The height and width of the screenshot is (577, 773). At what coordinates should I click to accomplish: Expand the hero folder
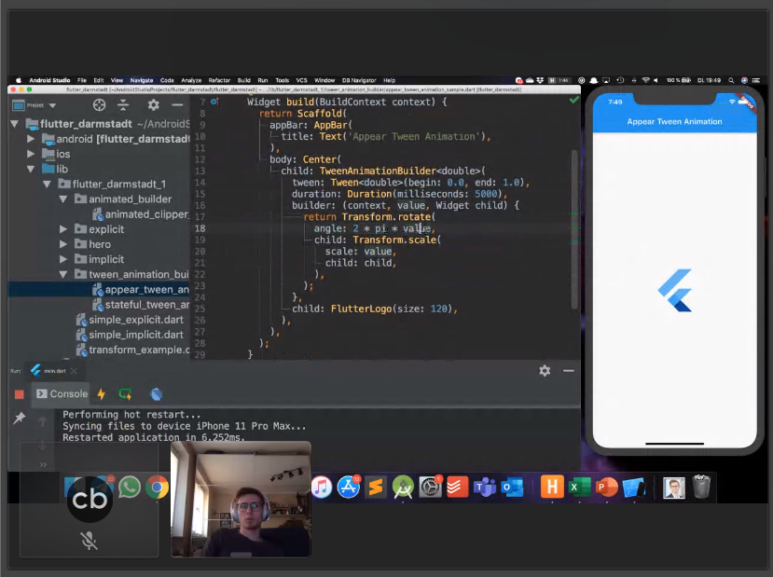63,244
